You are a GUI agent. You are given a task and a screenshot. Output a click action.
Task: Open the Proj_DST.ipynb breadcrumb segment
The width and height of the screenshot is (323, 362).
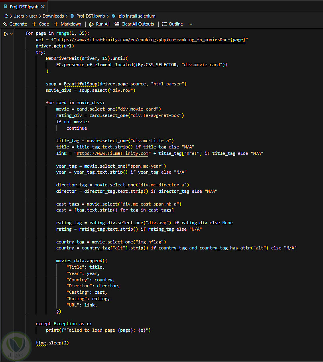tap(91, 16)
